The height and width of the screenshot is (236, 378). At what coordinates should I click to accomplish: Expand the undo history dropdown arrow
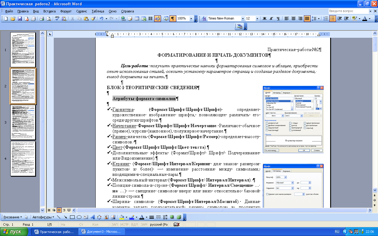106,18
